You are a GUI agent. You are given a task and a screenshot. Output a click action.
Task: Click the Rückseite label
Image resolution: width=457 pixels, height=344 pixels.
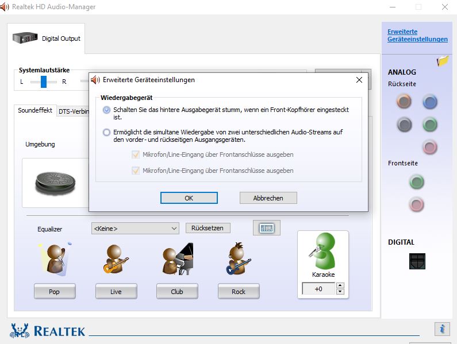(402, 84)
